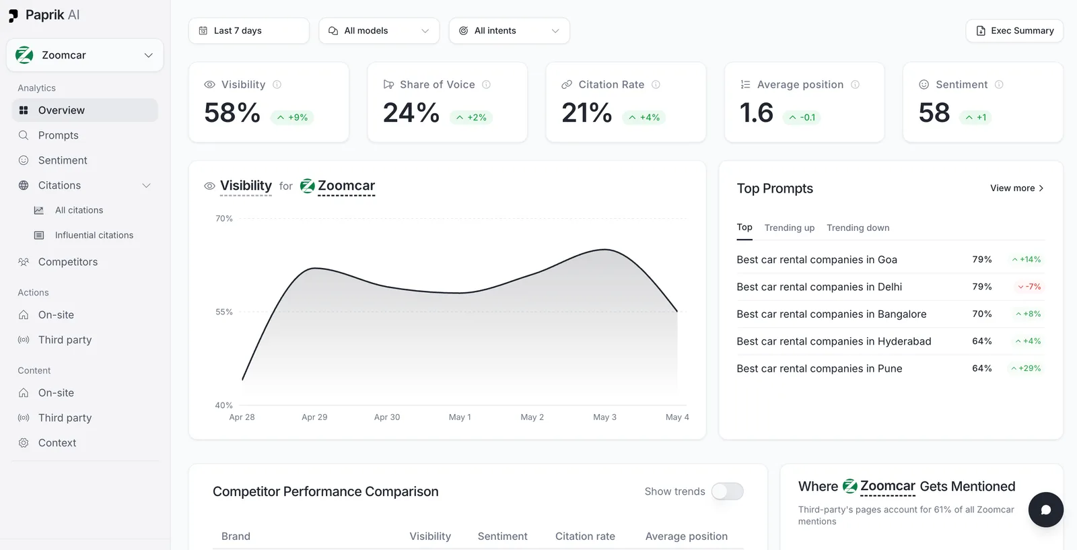The width and height of the screenshot is (1077, 550).
Task: Click the Exec Summary document icon
Action: point(981,31)
